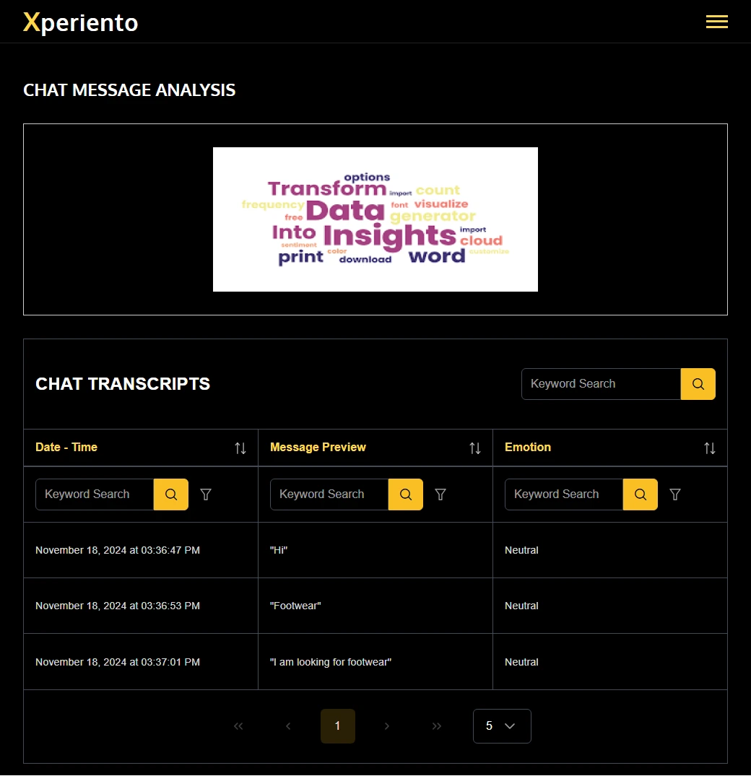Expand the rows-per-page dropdown showing 5

(502, 726)
